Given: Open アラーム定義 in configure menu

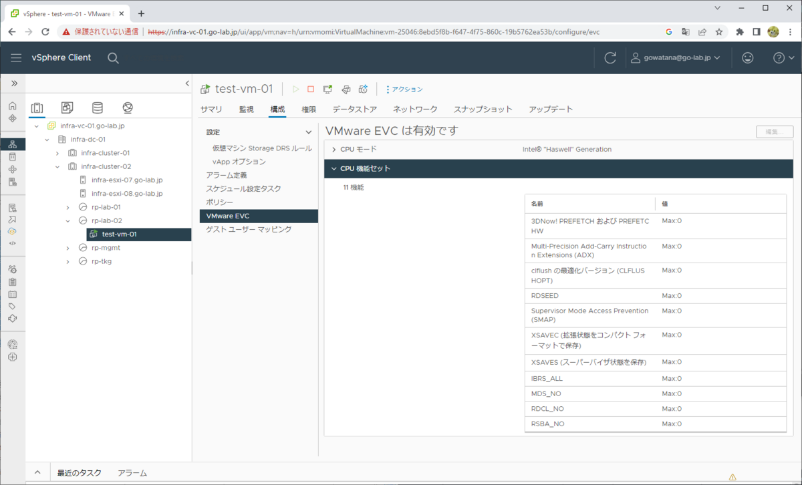Looking at the screenshot, I should (227, 175).
